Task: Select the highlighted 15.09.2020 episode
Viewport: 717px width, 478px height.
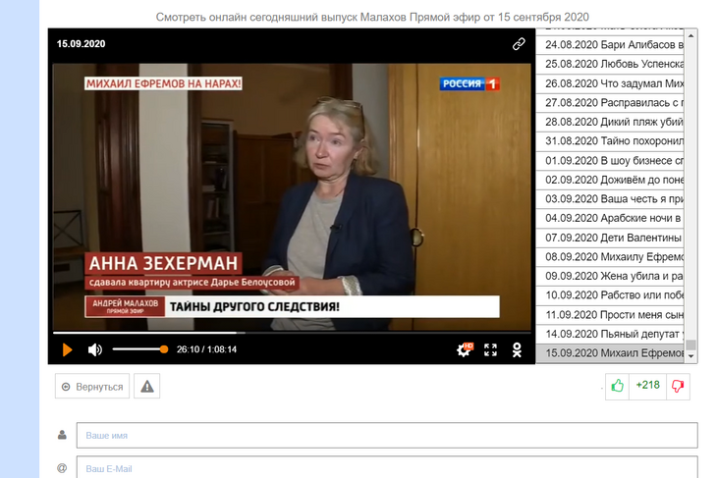Action: (x=610, y=353)
